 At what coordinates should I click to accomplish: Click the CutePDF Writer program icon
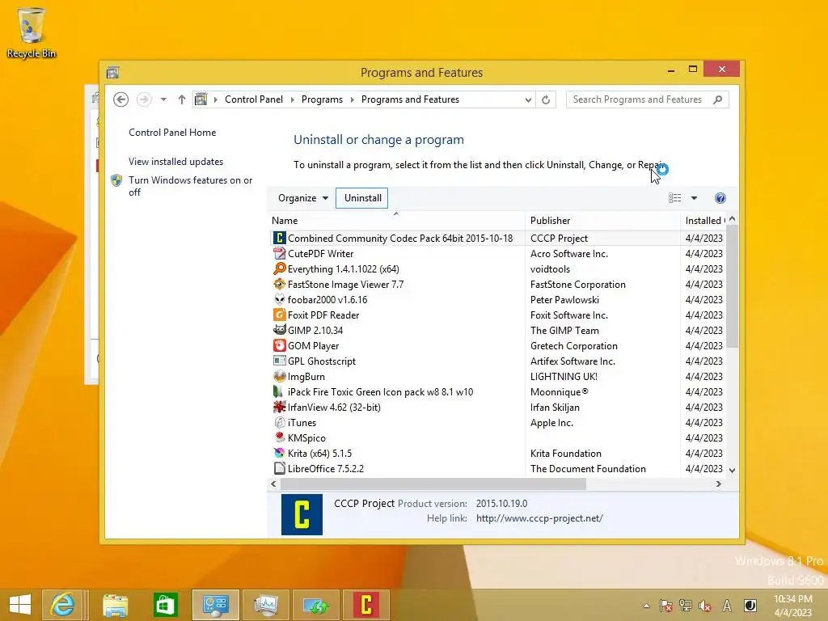pyautogui.click(x=279, y=253)
